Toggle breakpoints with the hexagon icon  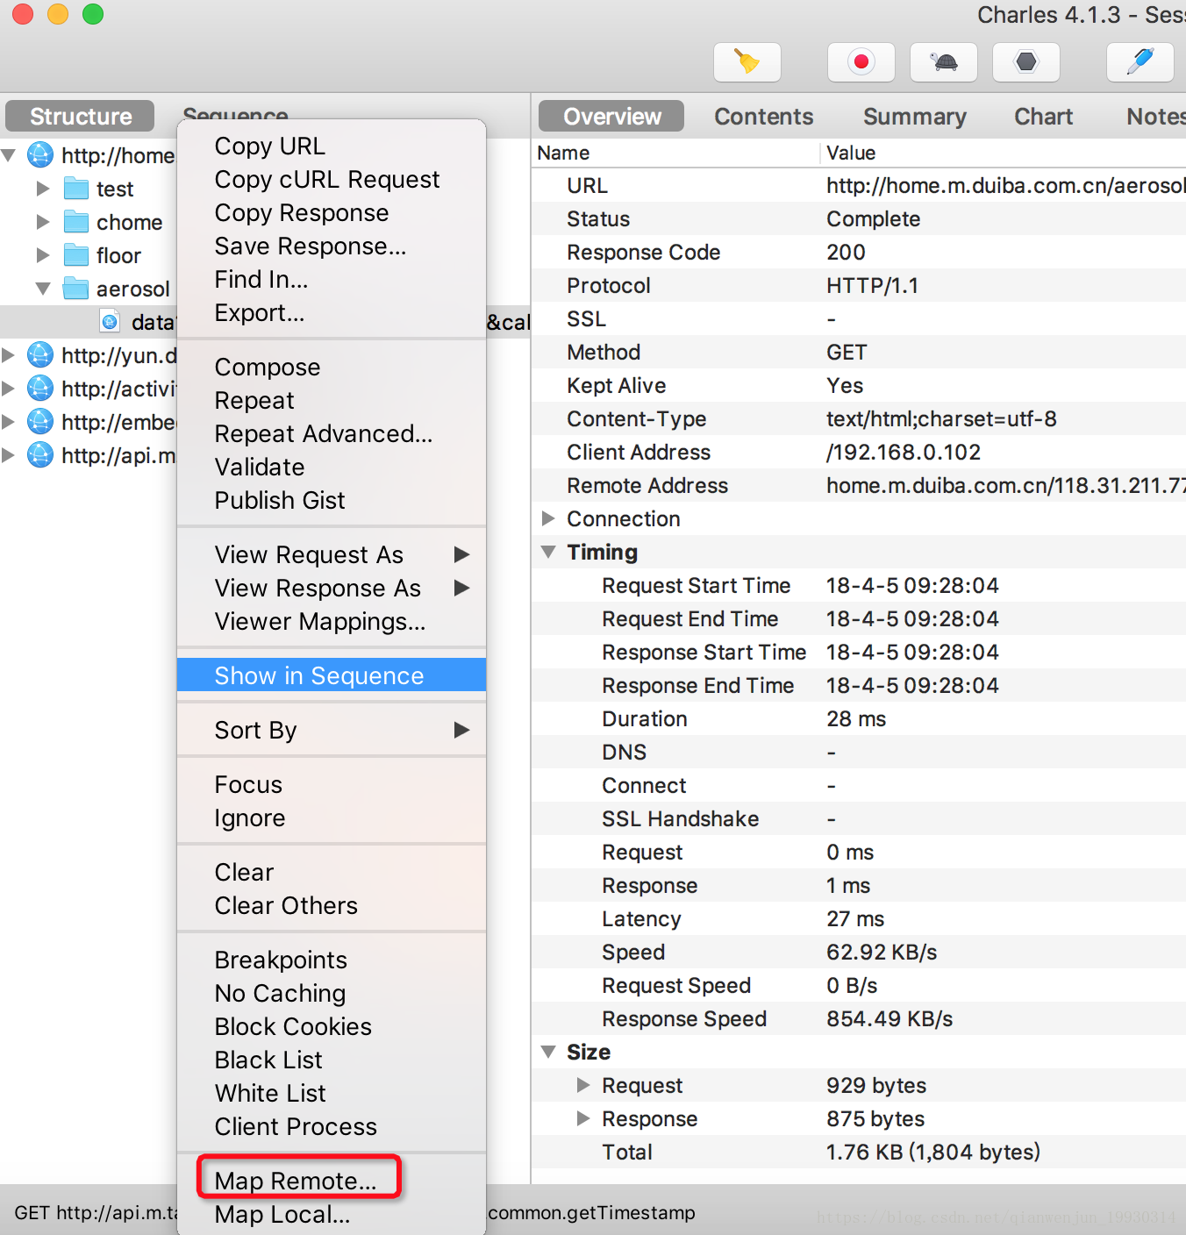point(1026,62)
